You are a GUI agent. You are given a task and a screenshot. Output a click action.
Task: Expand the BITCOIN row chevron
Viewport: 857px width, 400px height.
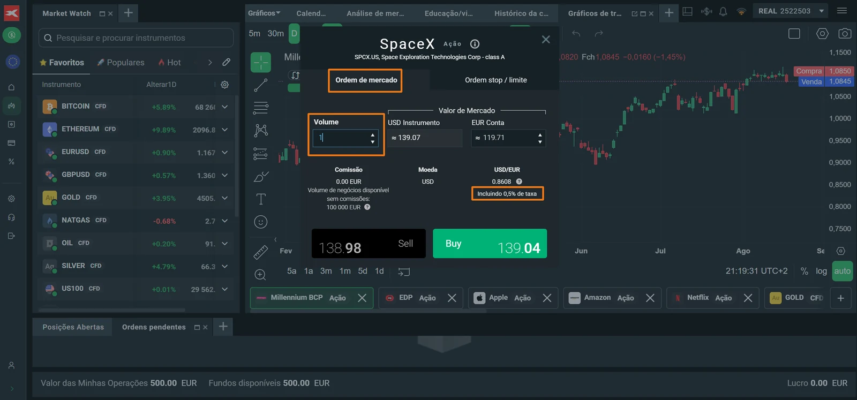(x=225, y=107)
